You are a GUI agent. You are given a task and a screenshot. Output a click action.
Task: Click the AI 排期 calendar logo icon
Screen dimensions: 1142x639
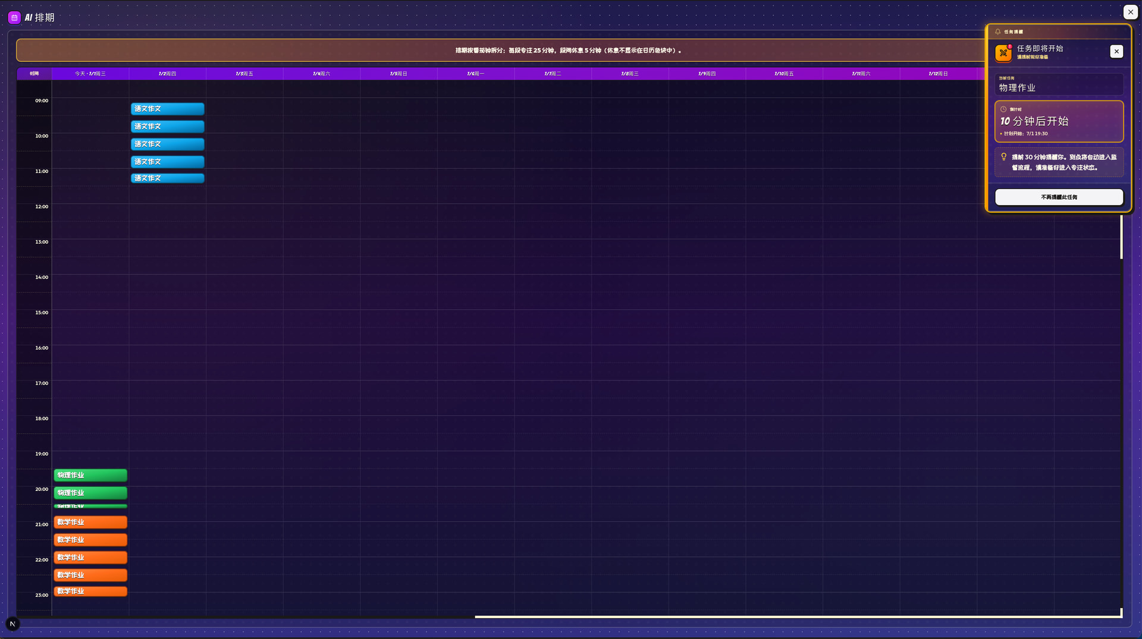point(14,18)
